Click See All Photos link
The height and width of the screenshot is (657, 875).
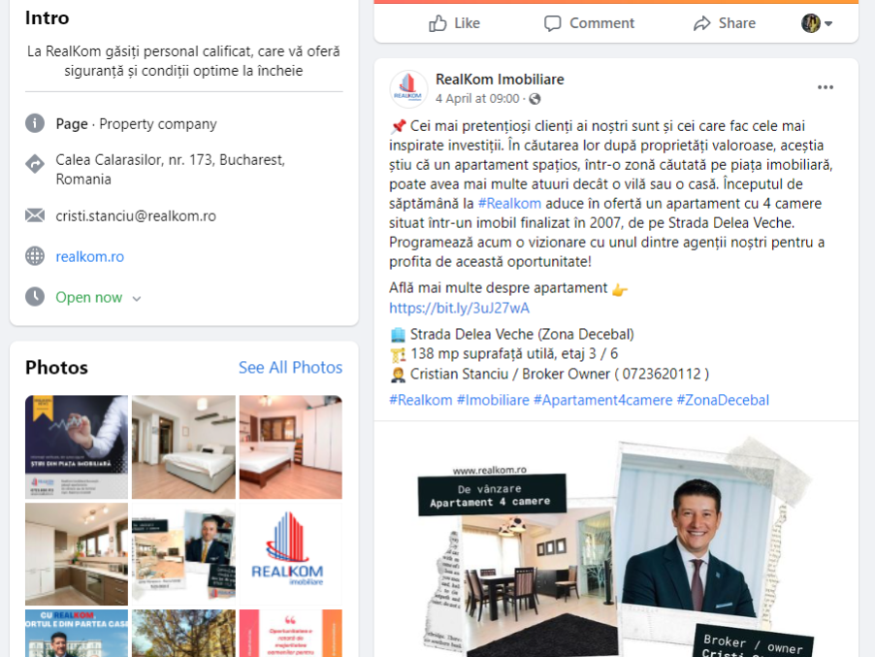pos(290,367)
